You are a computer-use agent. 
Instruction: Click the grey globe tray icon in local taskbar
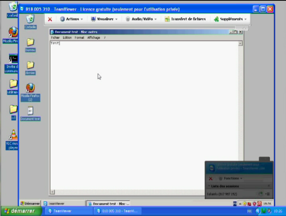(x=269, y=211)
